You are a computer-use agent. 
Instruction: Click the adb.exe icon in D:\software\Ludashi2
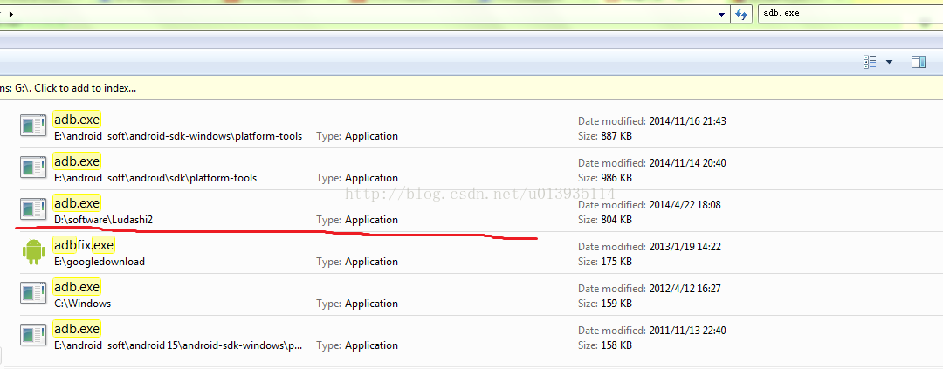33,209
